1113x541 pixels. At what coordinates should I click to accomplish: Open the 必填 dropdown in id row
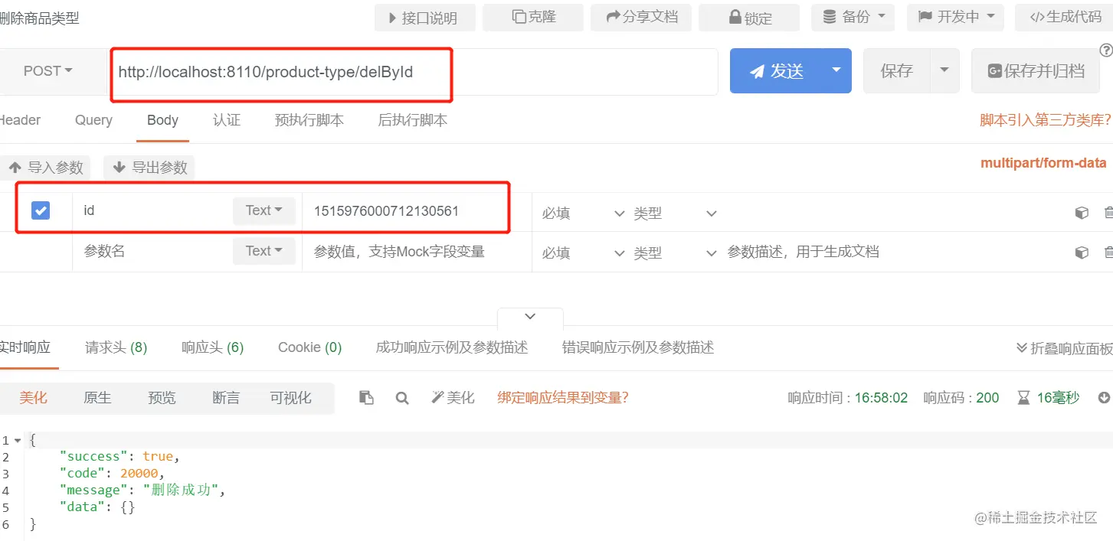point(584,213)
